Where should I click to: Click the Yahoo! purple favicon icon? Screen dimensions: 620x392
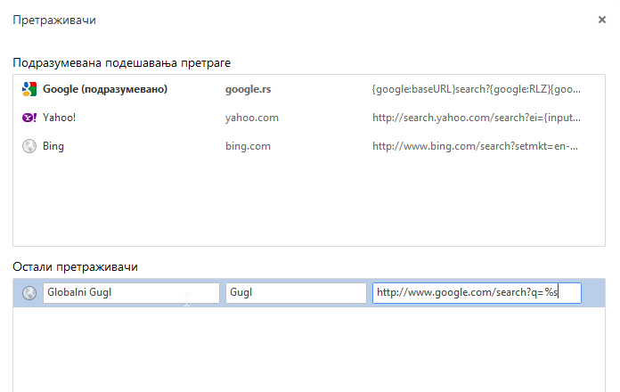pyautogui.click(x=29, y=118)
